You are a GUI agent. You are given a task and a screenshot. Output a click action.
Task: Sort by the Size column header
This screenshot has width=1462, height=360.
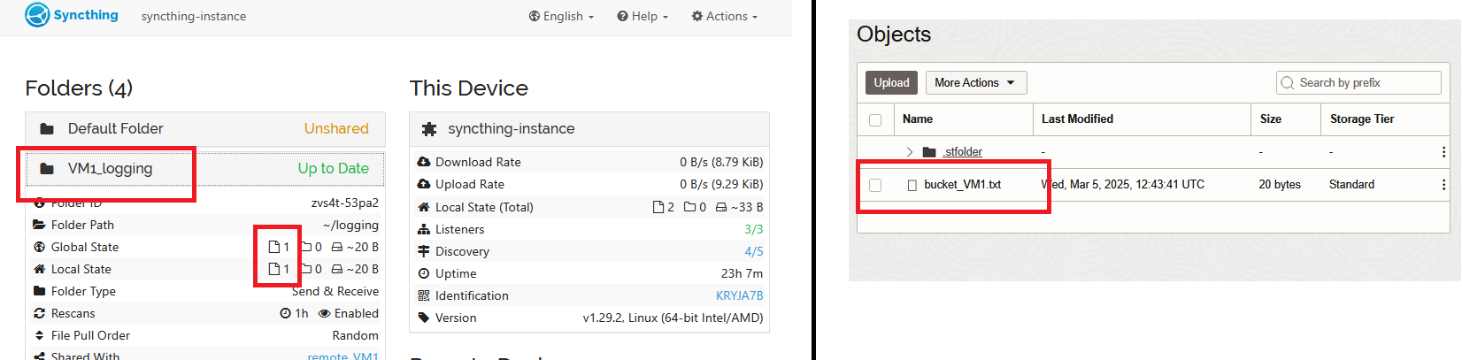1271,119
